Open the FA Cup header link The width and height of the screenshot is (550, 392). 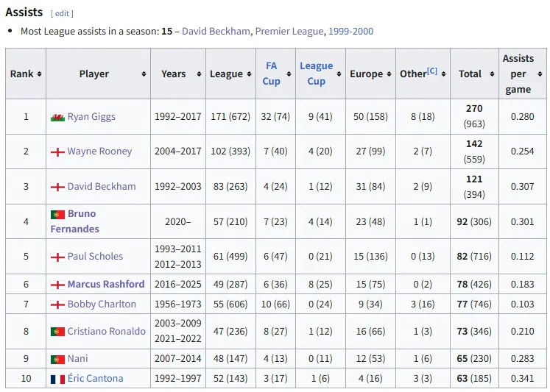pos(271,74)
